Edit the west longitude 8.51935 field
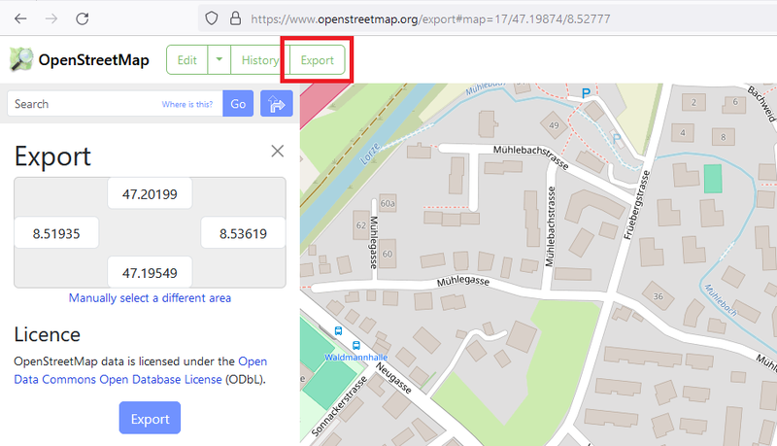777x446 pixels. click(56, 233)
